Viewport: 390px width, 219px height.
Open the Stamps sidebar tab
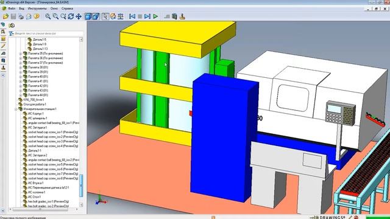3,68
